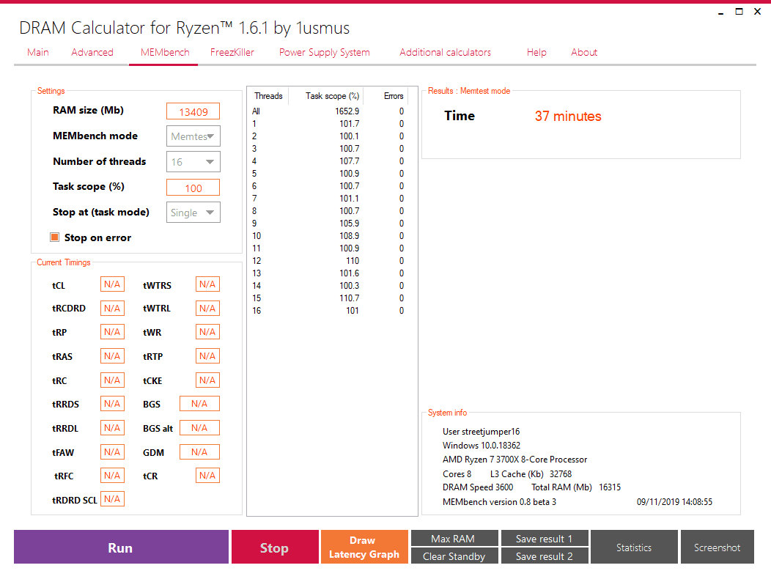Click the tCKE timing value box
Screen dimensions: 771x579
pyautogui.click(x=207, y=380)
